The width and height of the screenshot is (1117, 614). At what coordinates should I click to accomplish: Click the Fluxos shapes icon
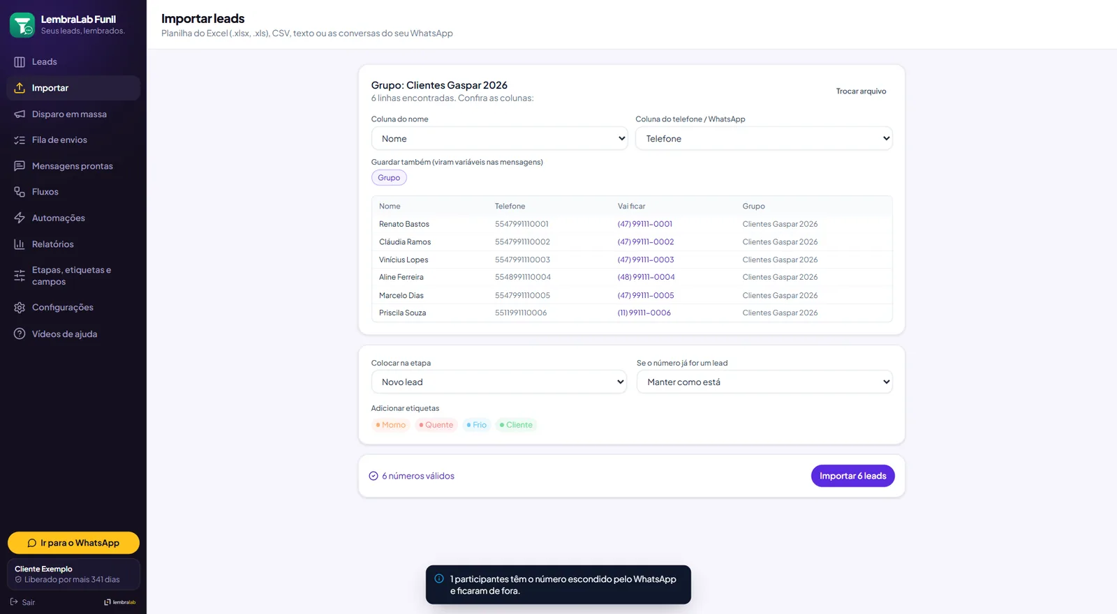pyautogui.click(x=20, y=192)
